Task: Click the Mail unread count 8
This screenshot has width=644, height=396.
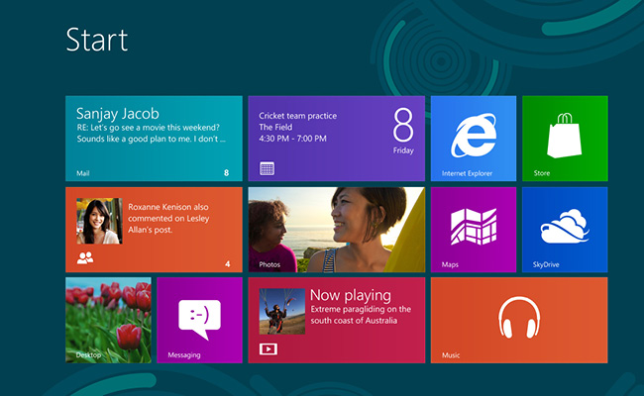Action: pos(226,173)
